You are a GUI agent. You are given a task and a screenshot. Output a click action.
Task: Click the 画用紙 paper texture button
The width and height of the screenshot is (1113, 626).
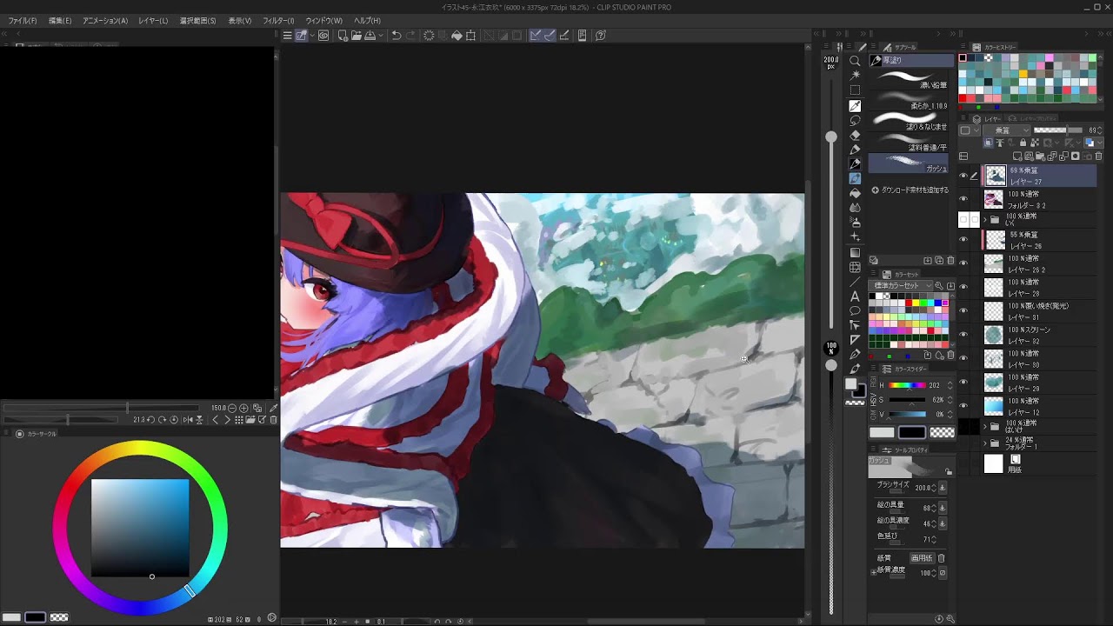pos(921,558)
